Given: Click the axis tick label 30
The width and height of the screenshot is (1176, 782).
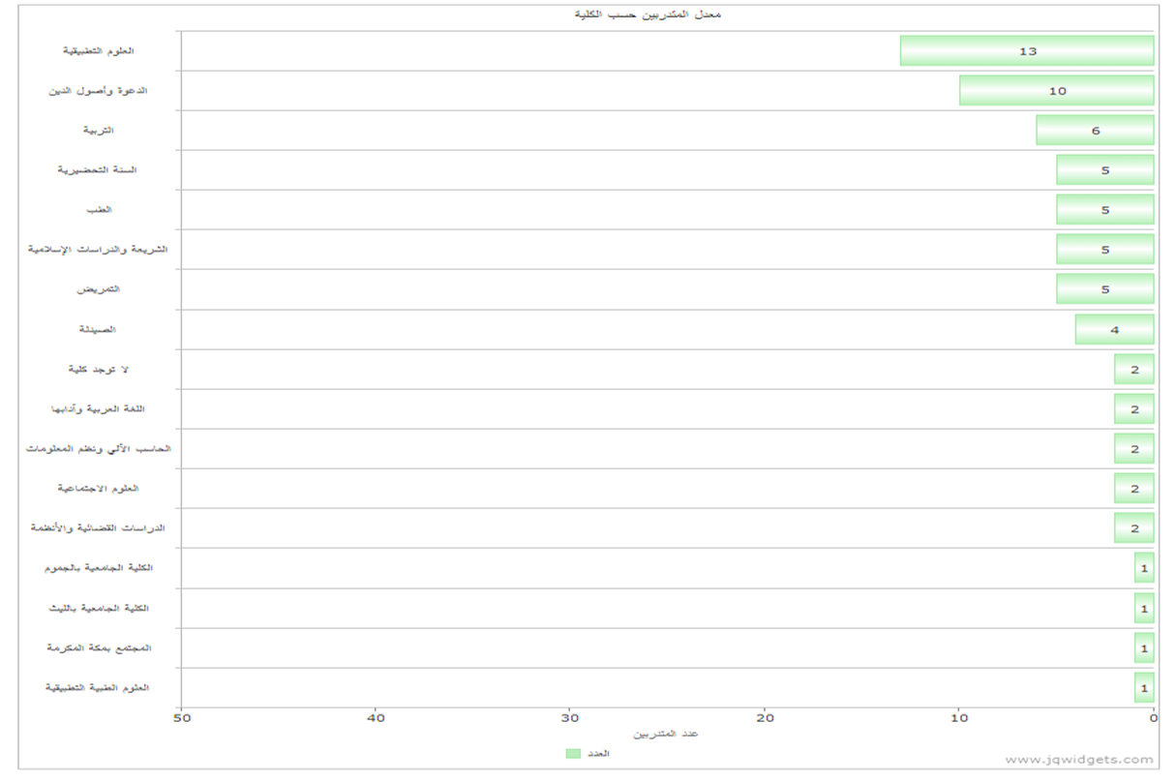Looking at the screenshot, I should (x=570, y=717).
